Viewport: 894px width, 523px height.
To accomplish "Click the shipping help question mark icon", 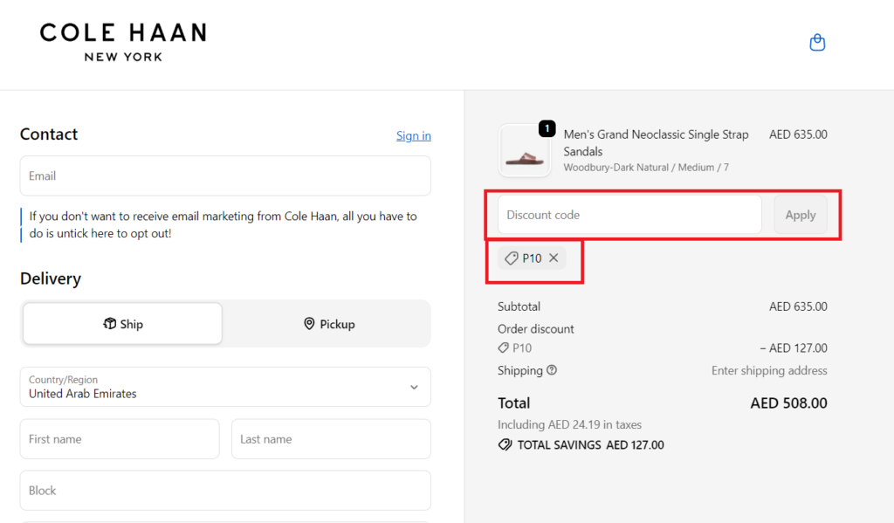I will tap(552, 369).
